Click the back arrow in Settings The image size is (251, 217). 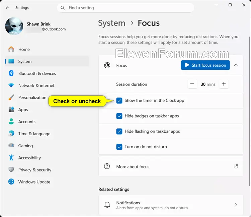pos(7,8)
